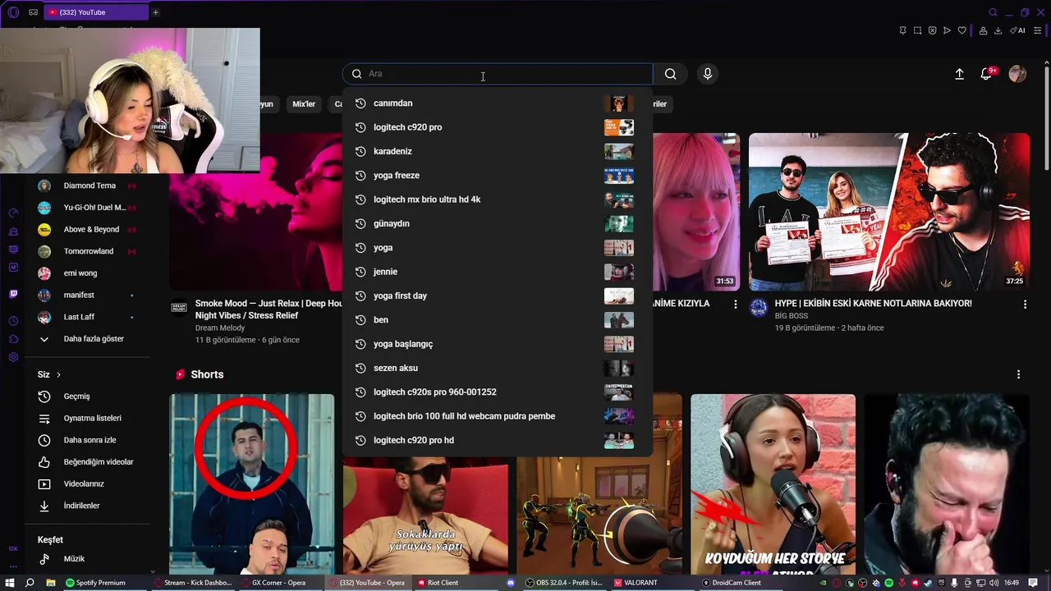Switch to the (332) YouTube browser tab
This screenshot has height=591, width=1051.
point(95,12)
